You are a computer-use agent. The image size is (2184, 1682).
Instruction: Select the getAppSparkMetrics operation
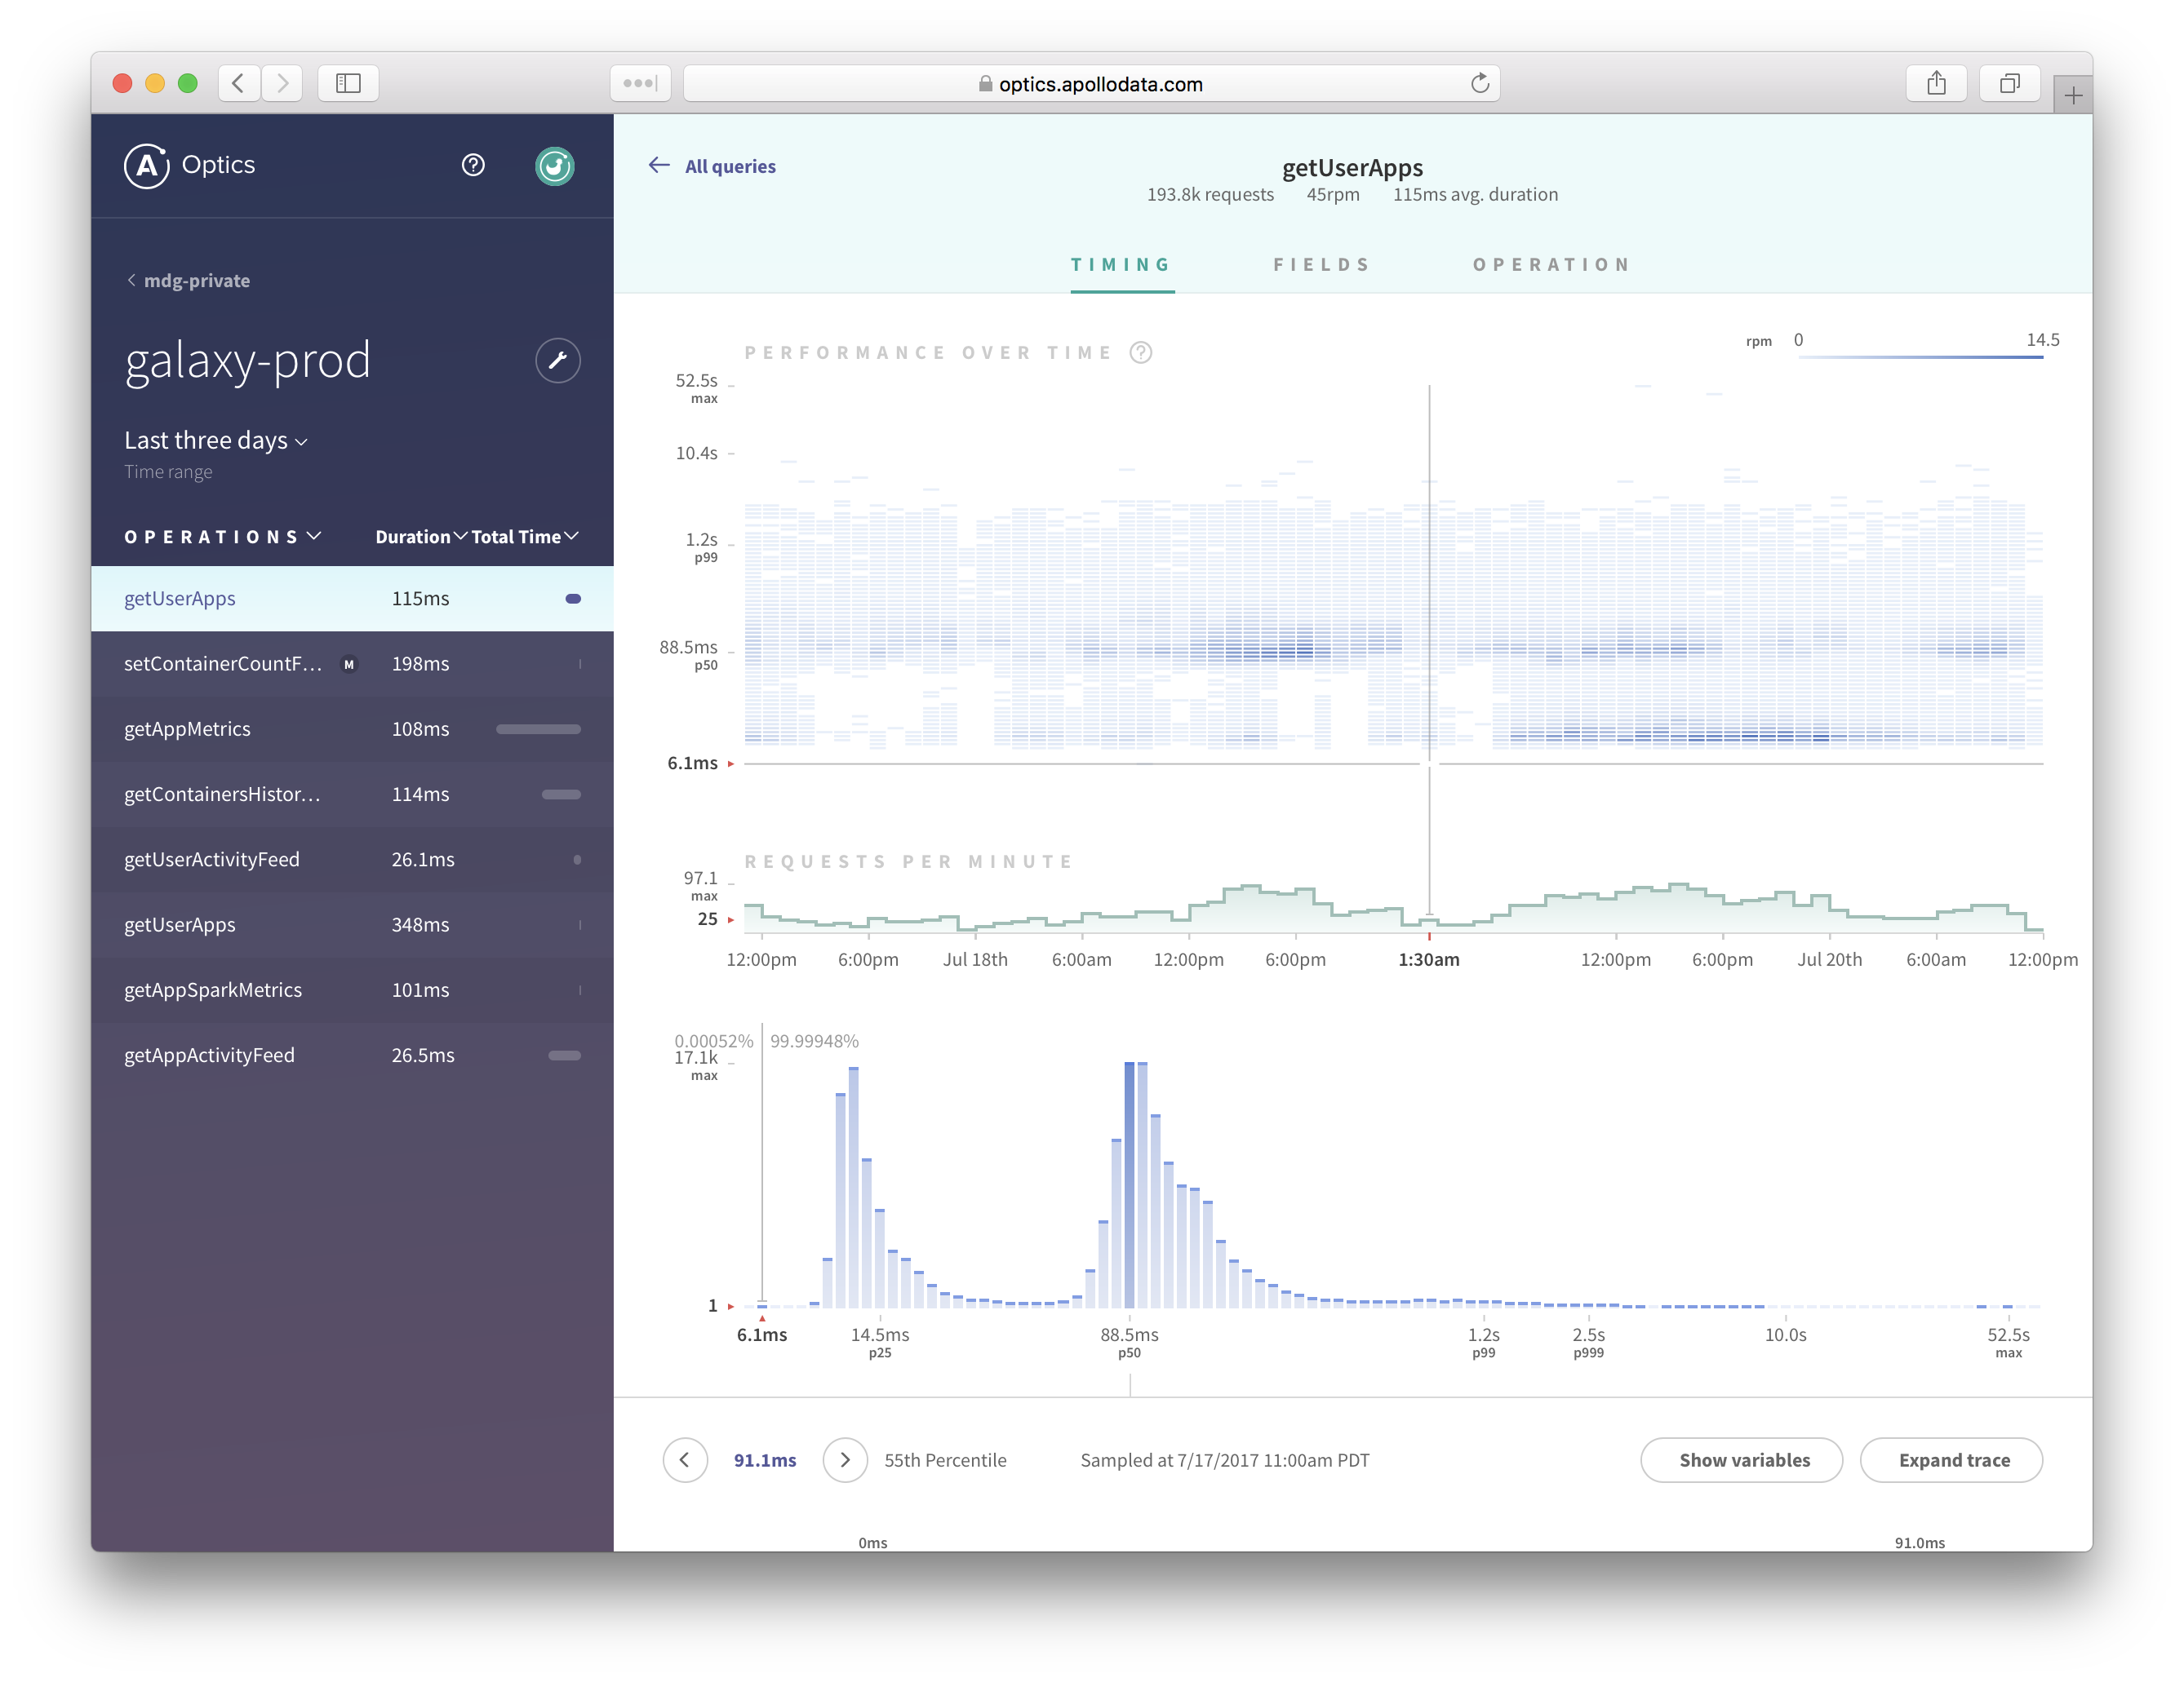coord(352,990)
